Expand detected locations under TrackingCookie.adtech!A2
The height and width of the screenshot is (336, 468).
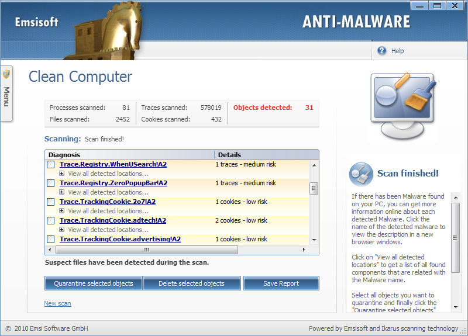[61, 230]
